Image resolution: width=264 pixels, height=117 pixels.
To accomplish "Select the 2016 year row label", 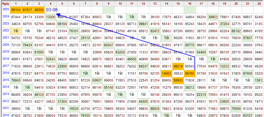I will pos(6,73).
